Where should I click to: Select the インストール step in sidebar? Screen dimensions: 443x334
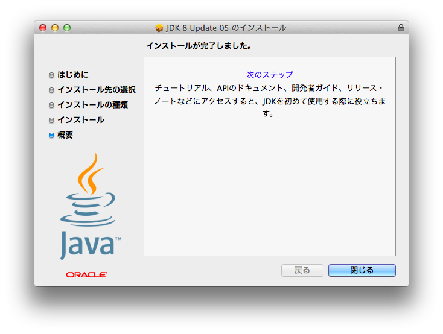(x=81, y=120)
